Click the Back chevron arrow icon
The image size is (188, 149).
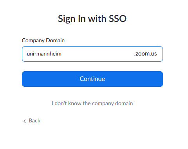(25, 121)
